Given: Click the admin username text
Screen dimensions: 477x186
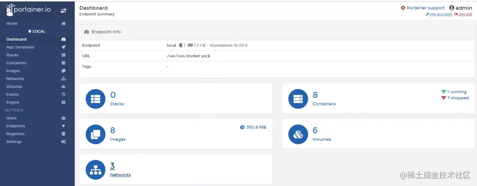Looking at the screenshot, I should click(464, 8).
